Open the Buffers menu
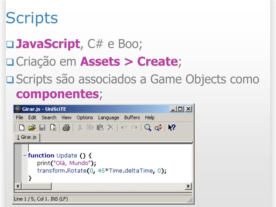The width and height of the screenshot is (276, 207). (132, 118)
